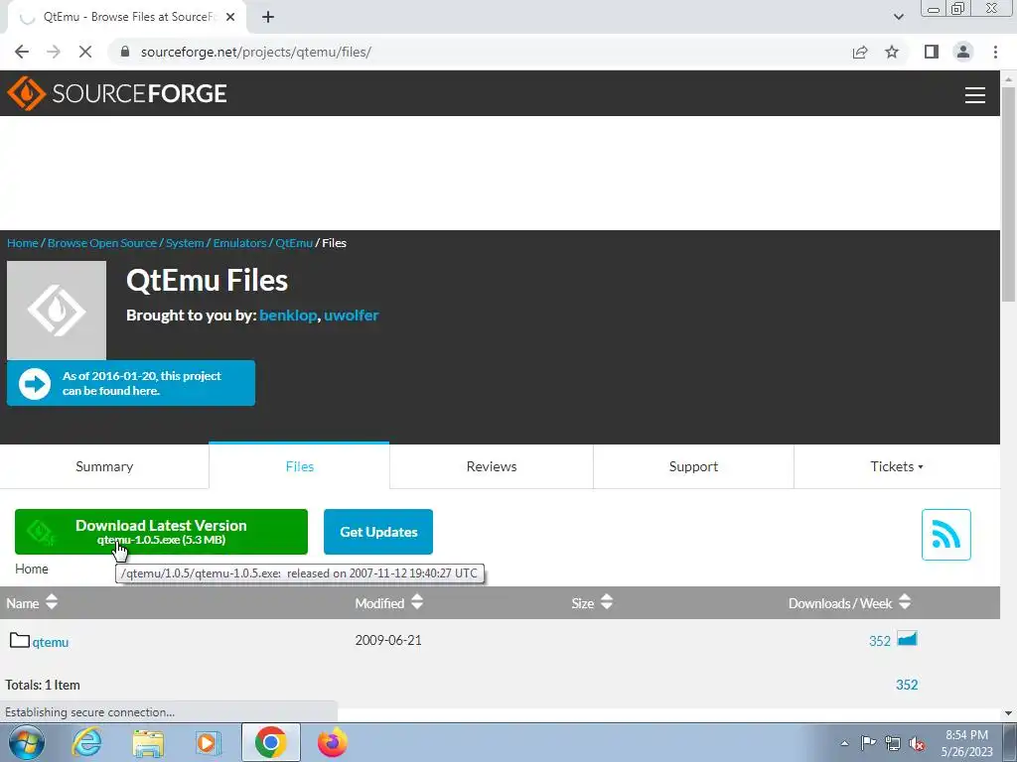Image resolution: width=1017 pixels, height=762 pixels.
Task: Click the Action Center flag icon
Action: point(868,743)
